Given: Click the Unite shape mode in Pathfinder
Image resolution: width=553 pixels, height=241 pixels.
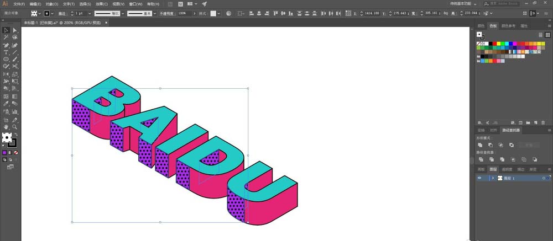Looking at the screenshot, I should (480, 145).
